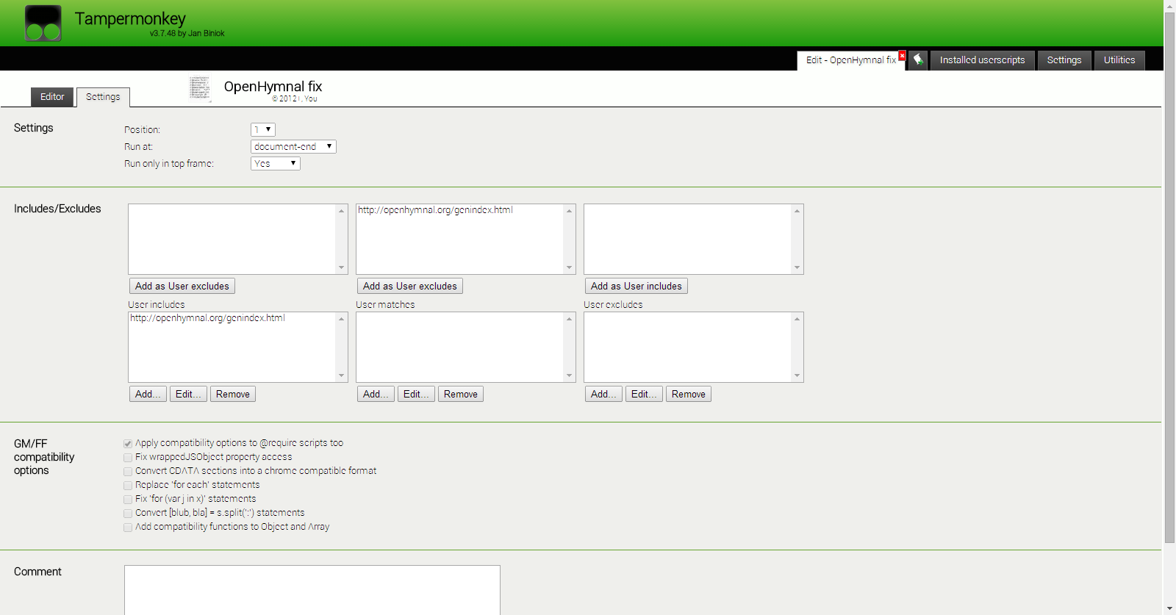This screenshot has width=1176, height=615.
Task: Click scroll-up arrow of list above 'Add as User includes'
Action: (797, 211)
